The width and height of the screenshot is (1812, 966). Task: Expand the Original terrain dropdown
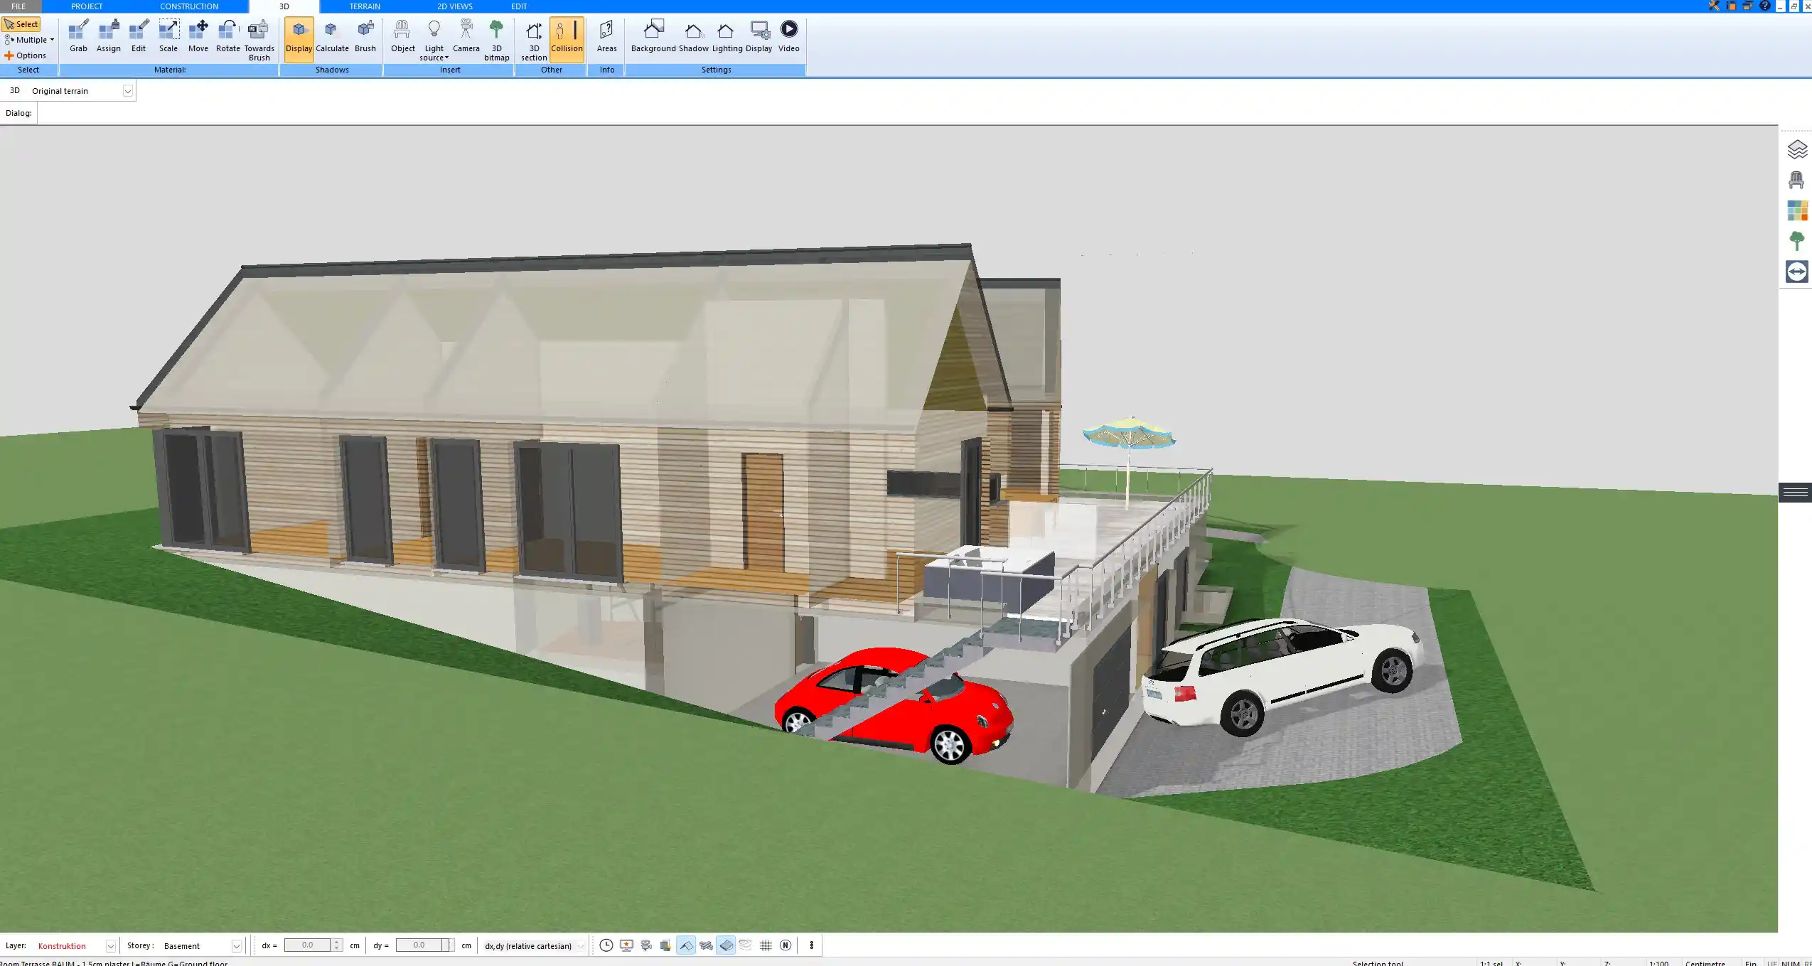tap(127, 91)
